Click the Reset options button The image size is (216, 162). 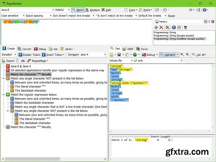(172, 16)
